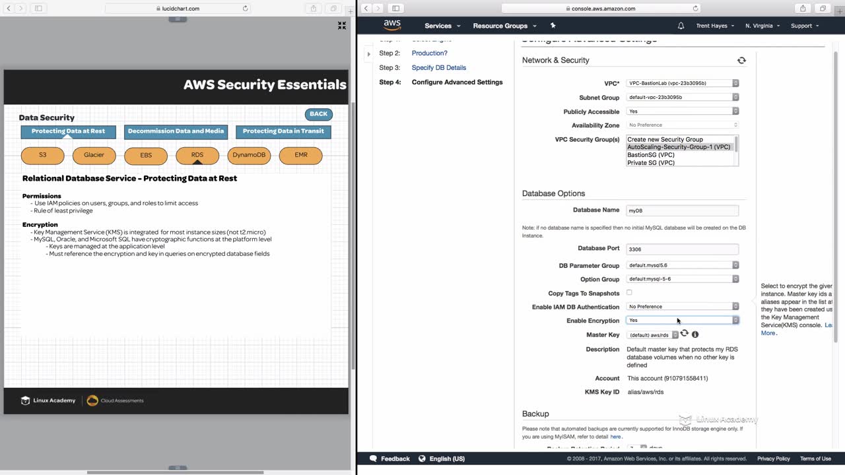The image size is (845, 475).
Task: Expand the wizard steps side panel arrow
Action: click(368, 53)
